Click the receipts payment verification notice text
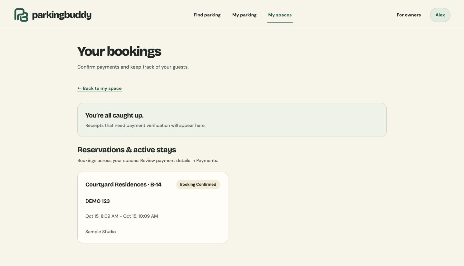This screenshot has width=464, height=266. (145, 125)
